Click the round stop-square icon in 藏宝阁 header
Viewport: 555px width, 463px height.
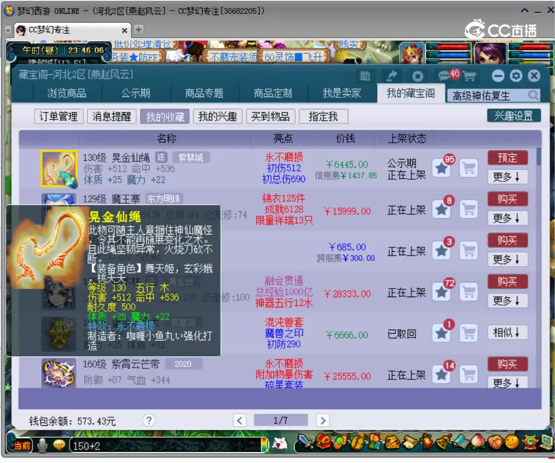418,76
